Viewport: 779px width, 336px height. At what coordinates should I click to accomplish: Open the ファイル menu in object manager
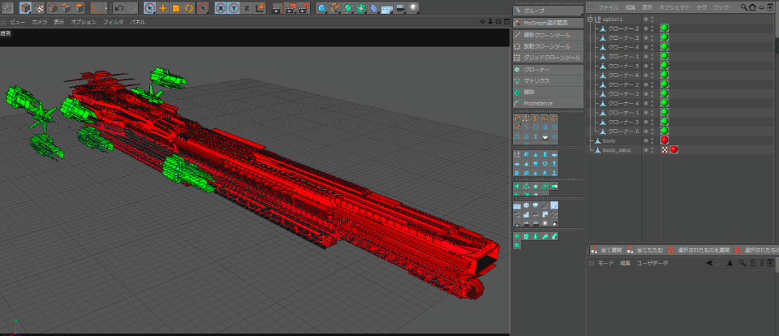tap(608, 6)
